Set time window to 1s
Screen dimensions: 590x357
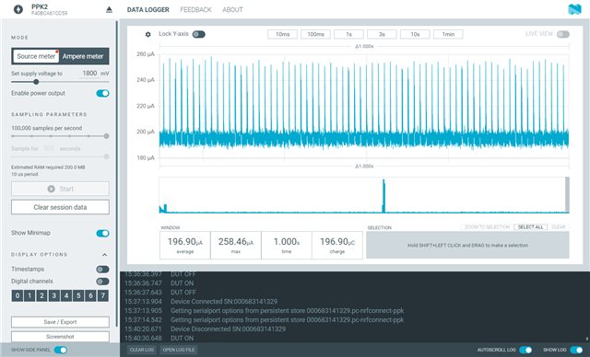tap(348, 34)
